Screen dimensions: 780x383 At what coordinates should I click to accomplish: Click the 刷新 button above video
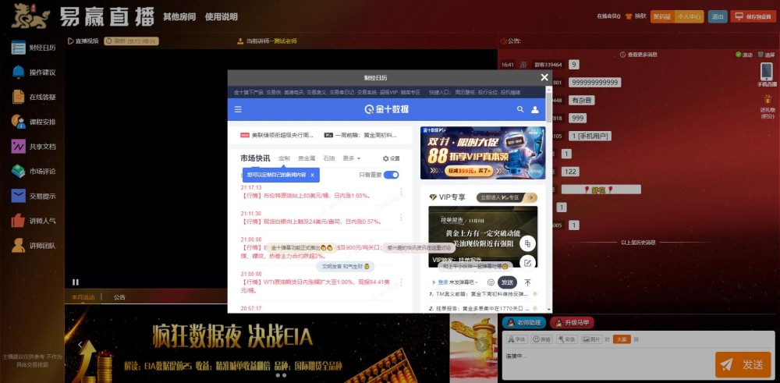[131, 41]
